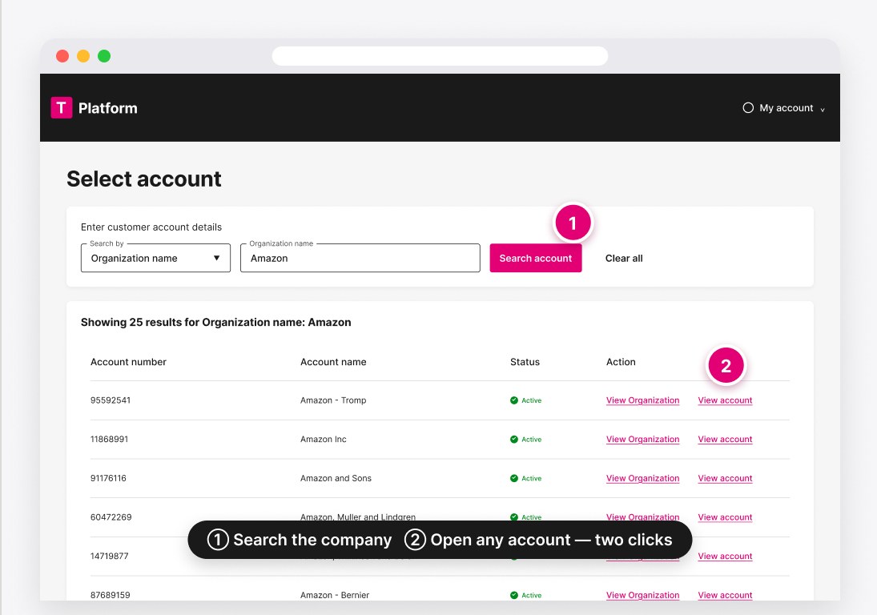This screenshot has height=615, width=877.
Task: Click the Action column header
Action: click(621, 362)
